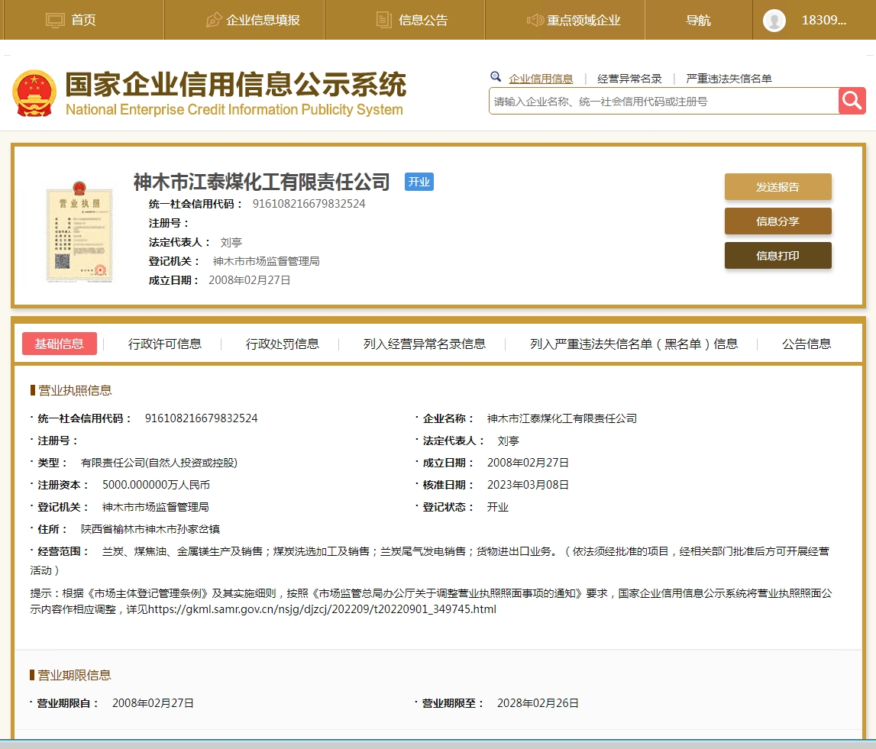Click the home monitor icon
The width and height of the screenshot is (876, 749).
[56, 20]
